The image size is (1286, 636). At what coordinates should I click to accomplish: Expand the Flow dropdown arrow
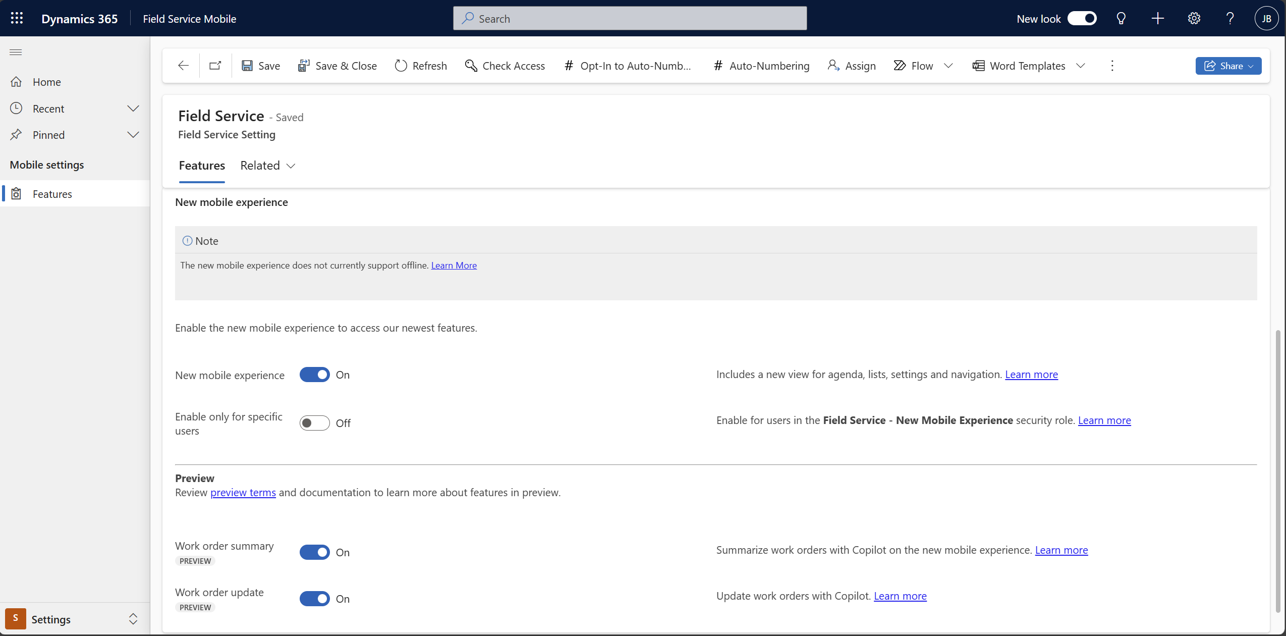(949, 66)
